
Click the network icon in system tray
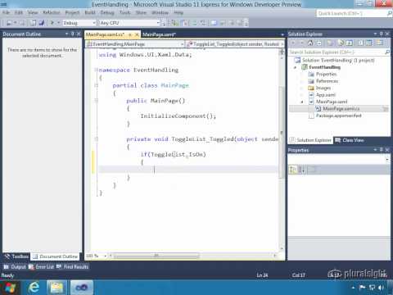[372, 288]
